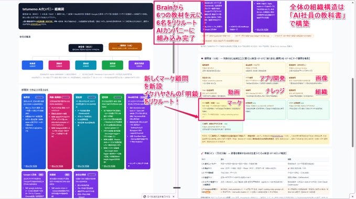
Task: Click the orange badge in last pipeline row
Action: [x=208, y=192]
